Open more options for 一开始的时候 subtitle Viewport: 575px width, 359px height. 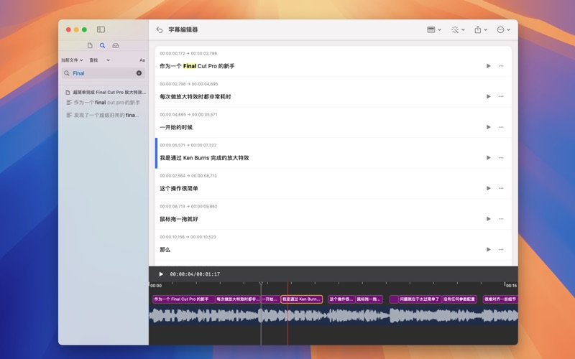click(x=501, y=127)
